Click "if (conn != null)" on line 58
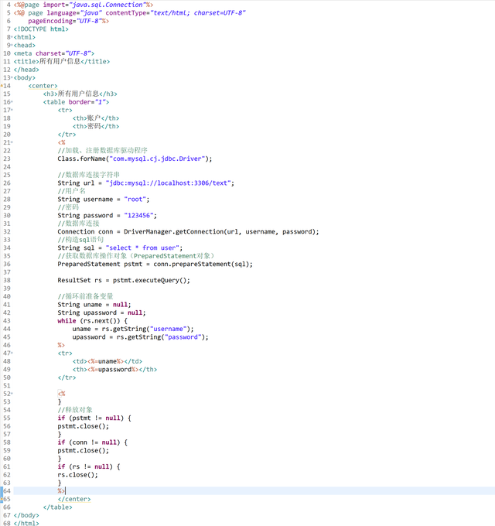 click(89, 442)
